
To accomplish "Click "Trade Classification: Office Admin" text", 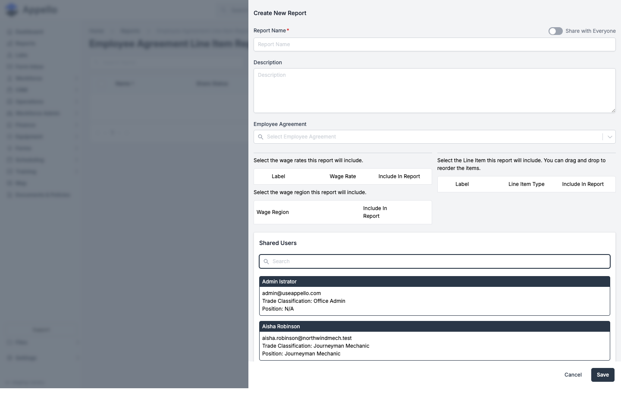I will point(304,301).
